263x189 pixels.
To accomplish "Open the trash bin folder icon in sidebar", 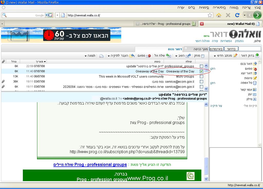I will pyautogui.click(x=255, y=83).
